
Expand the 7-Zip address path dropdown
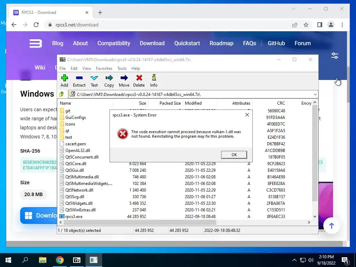click(x=315, y=94)
